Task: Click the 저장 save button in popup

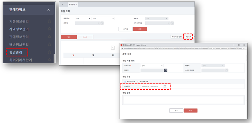Action: pos(190,111)
